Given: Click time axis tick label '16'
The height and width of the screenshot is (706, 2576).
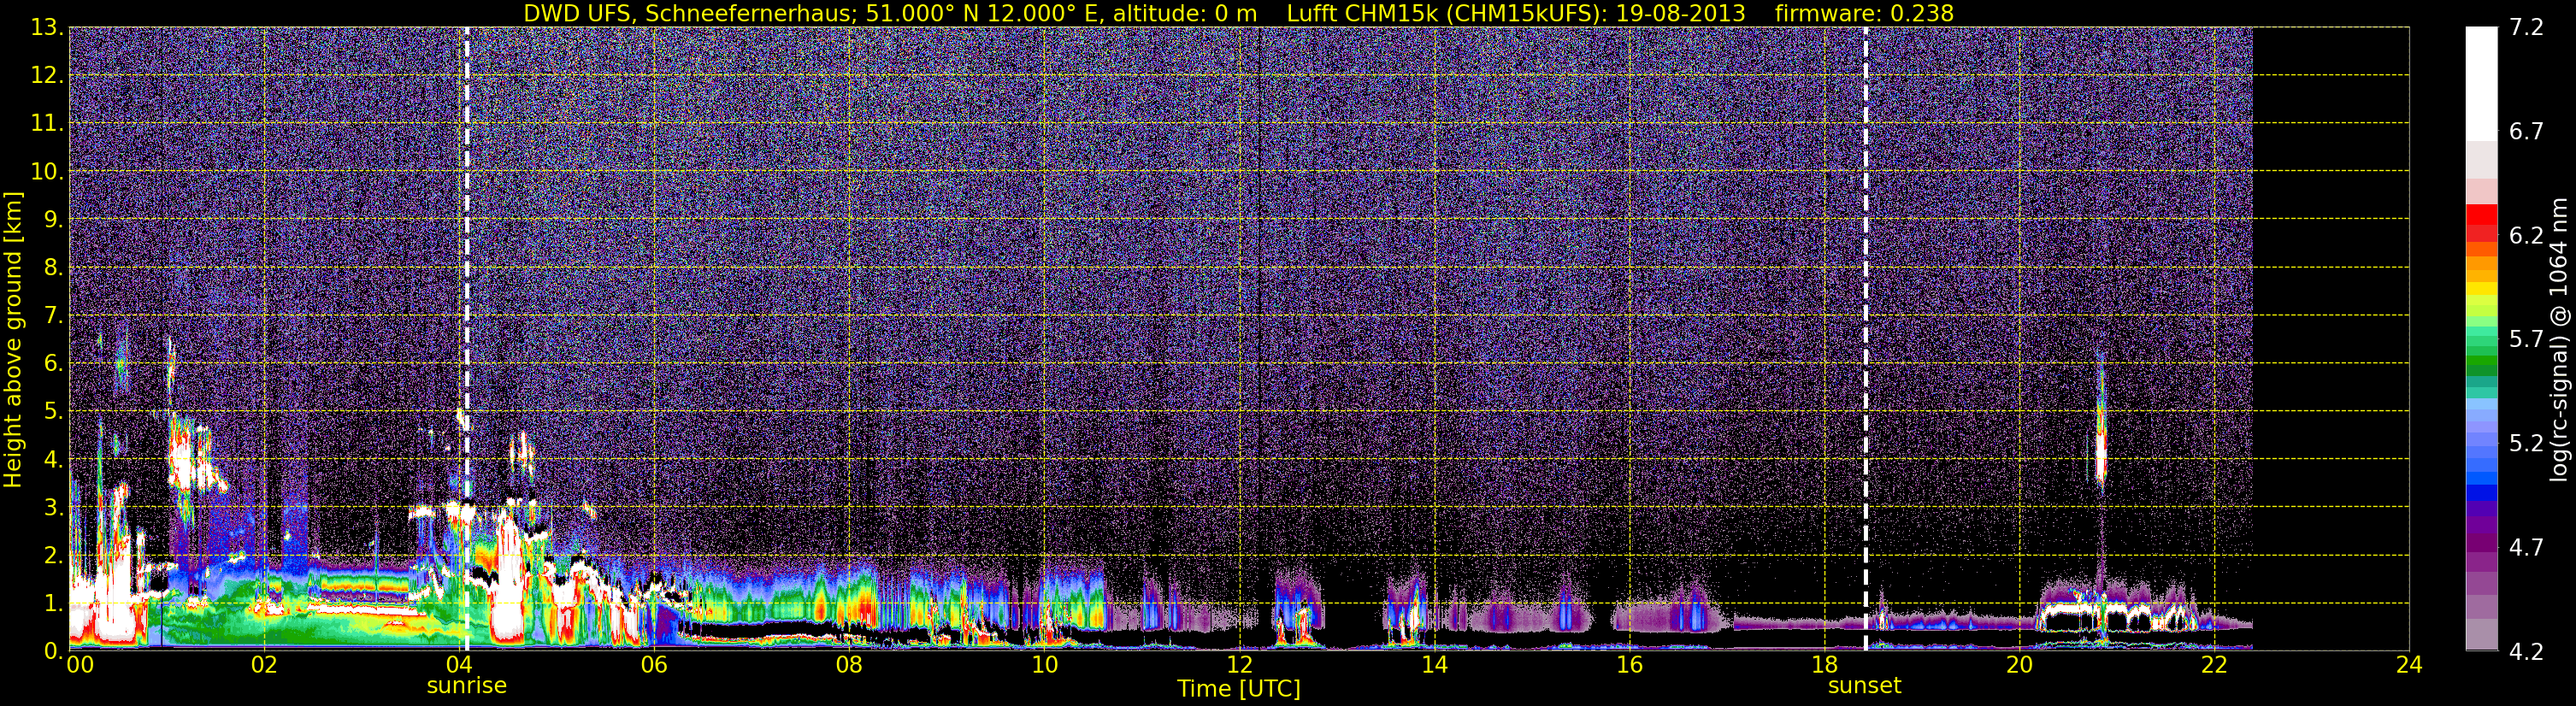Looking at the screenshot, I should tap(1629, 665).
